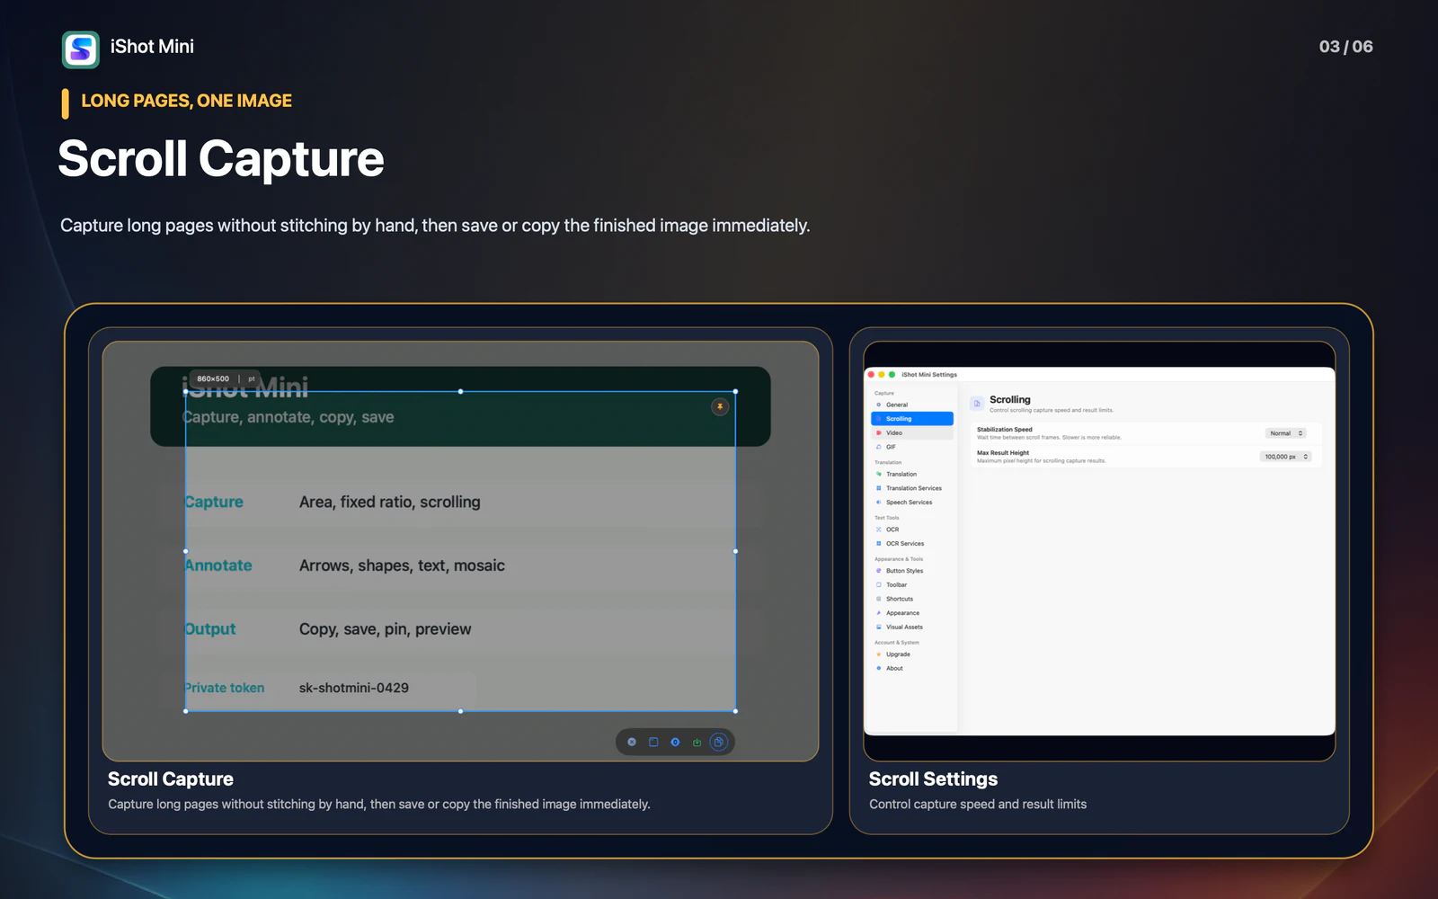Open Visual Assets in settings sidebar
Screen dimensions: 1438x899
(912, 628)
